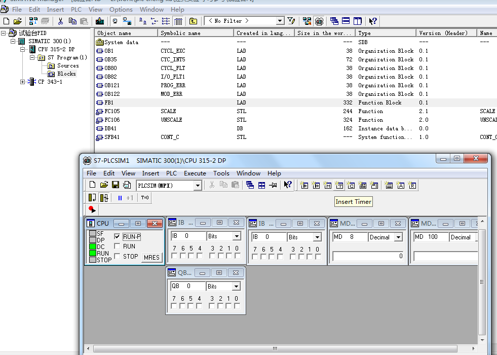Screen dimensions: 497x355
Task: Click Insert Block Registers icon in PLCSIM
Action: click(x=412, y=185)
